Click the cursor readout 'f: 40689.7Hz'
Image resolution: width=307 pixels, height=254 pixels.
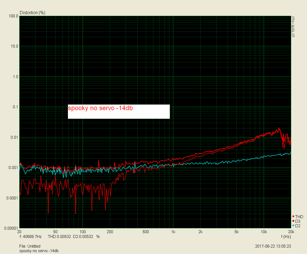tap(31, 237)
